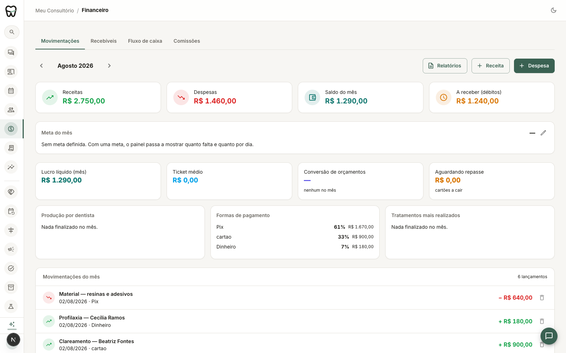Open the strikethrough-lines sidebar icon
This screenshot has height=353, width=566.
pos(11,230)
